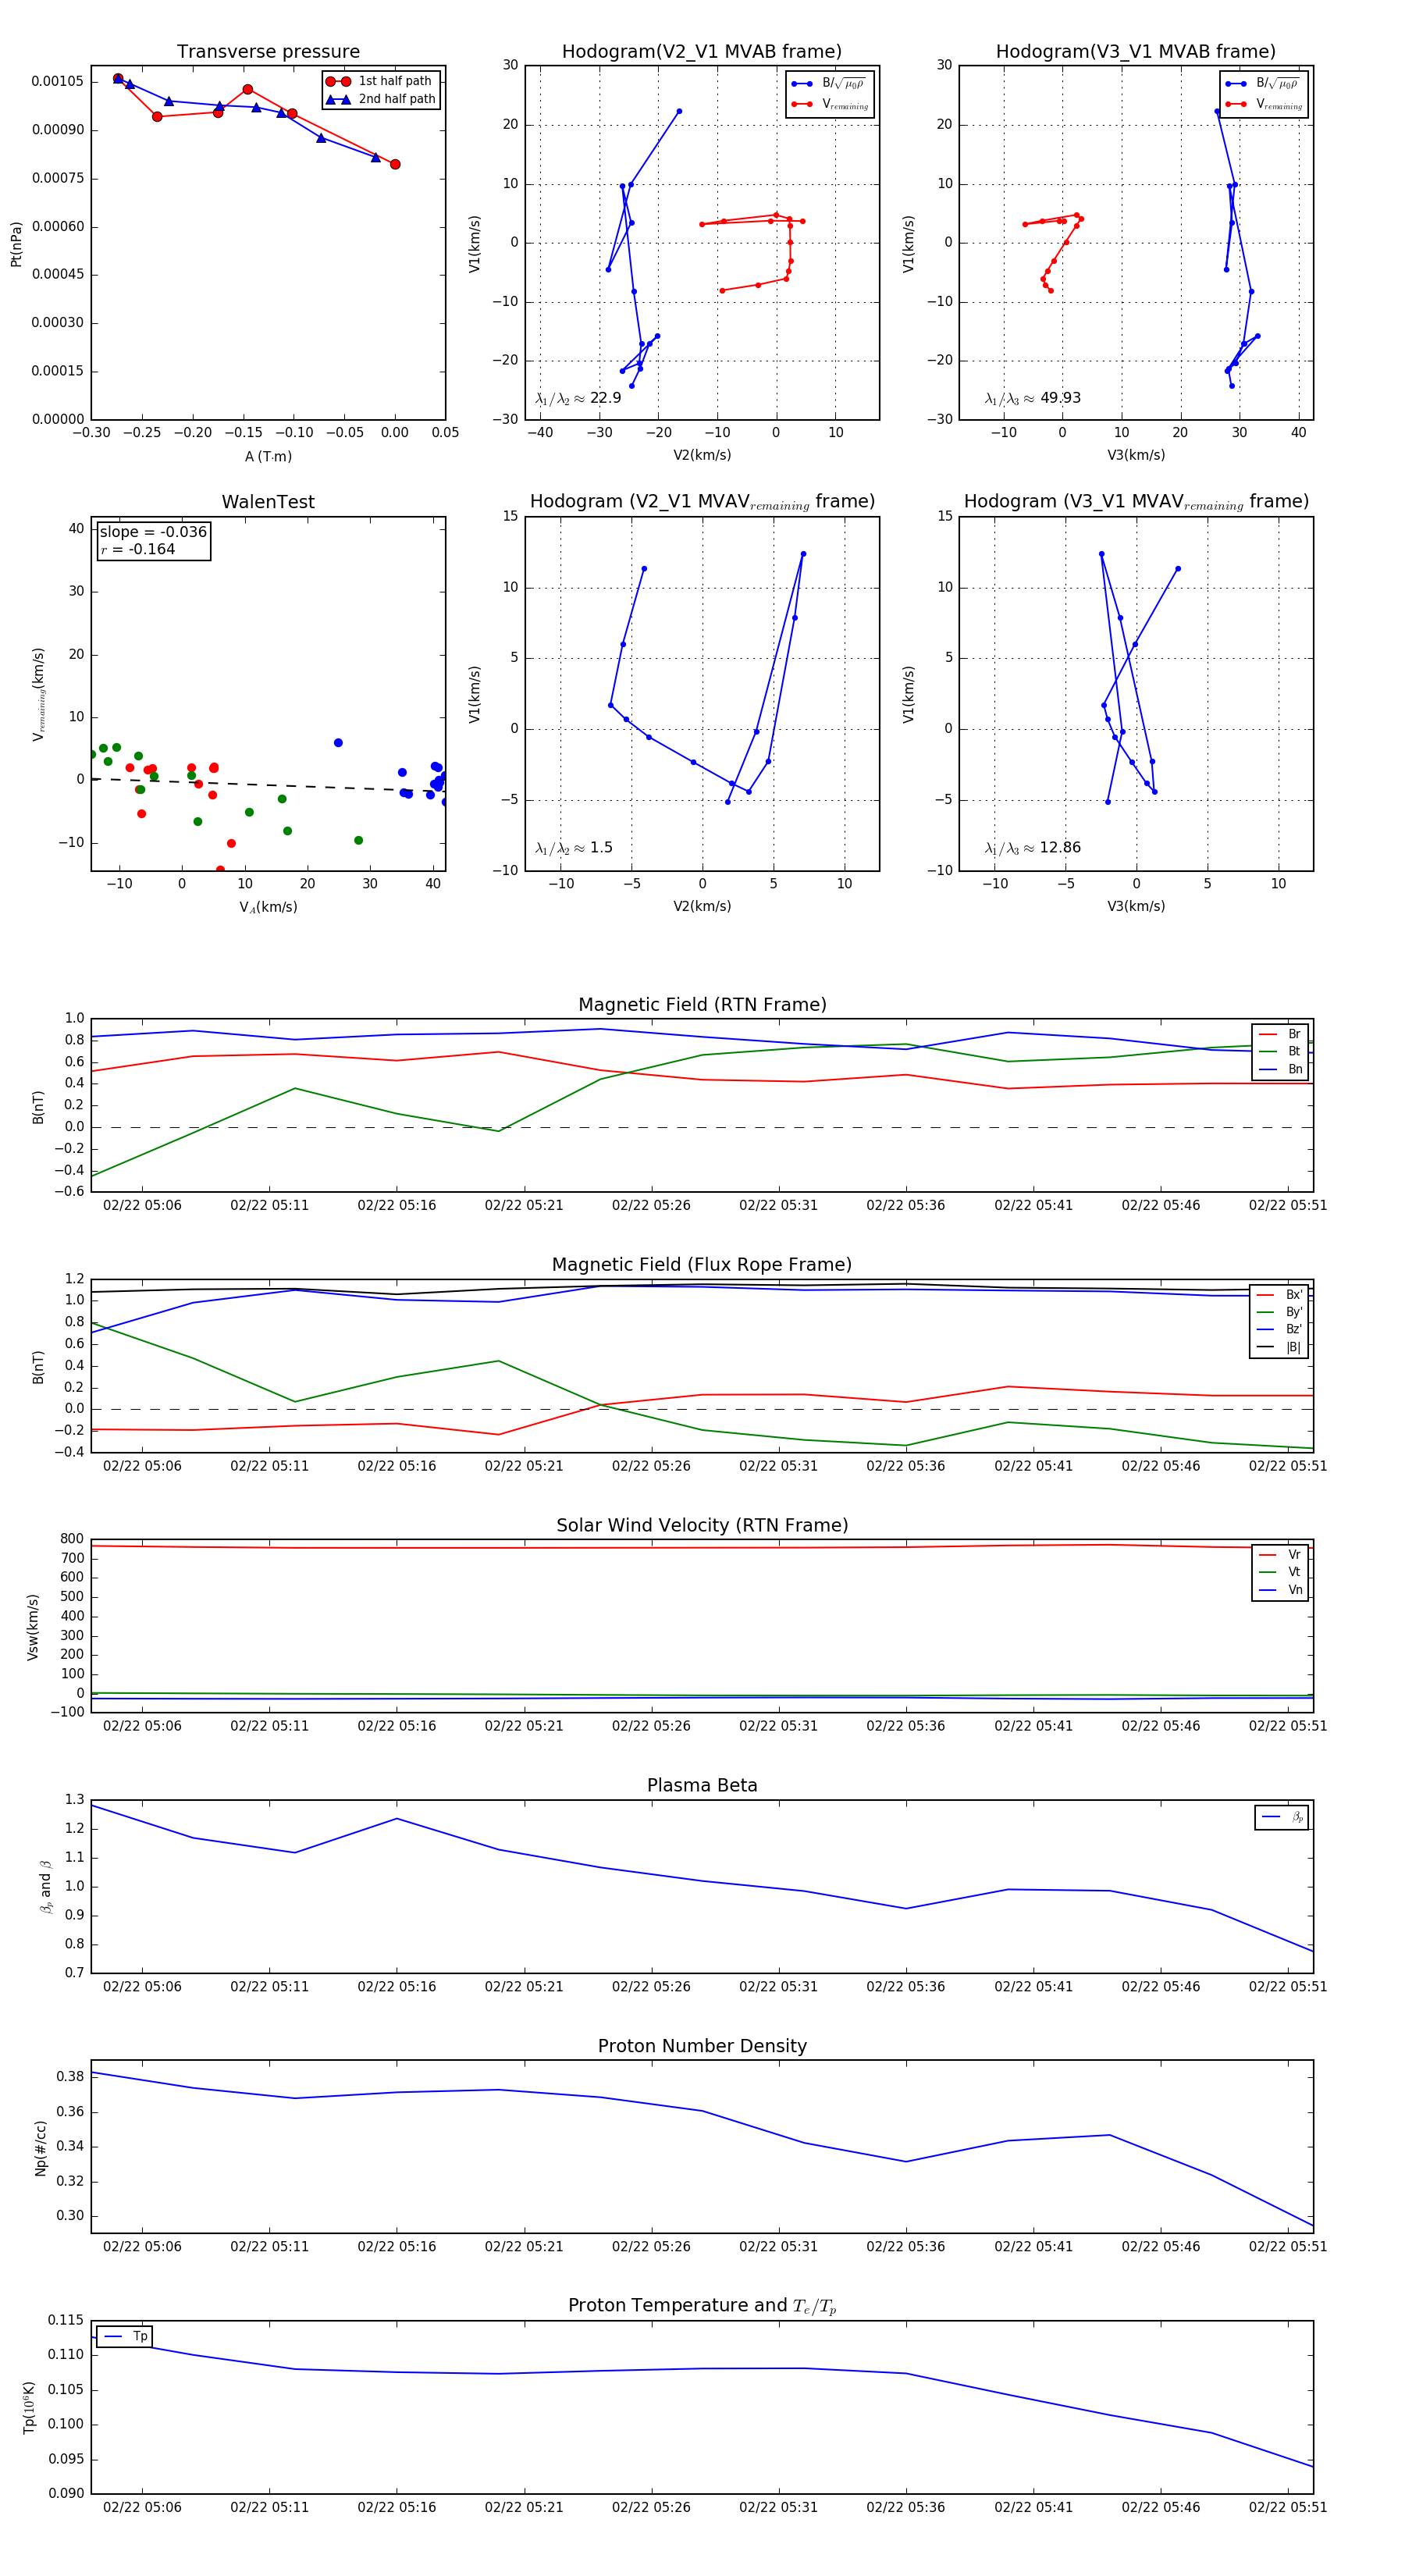The width and height of the screenshot is (1405, 2576).
Task: Select the 'Vt' legend entry
Action: point(1280,1572)
